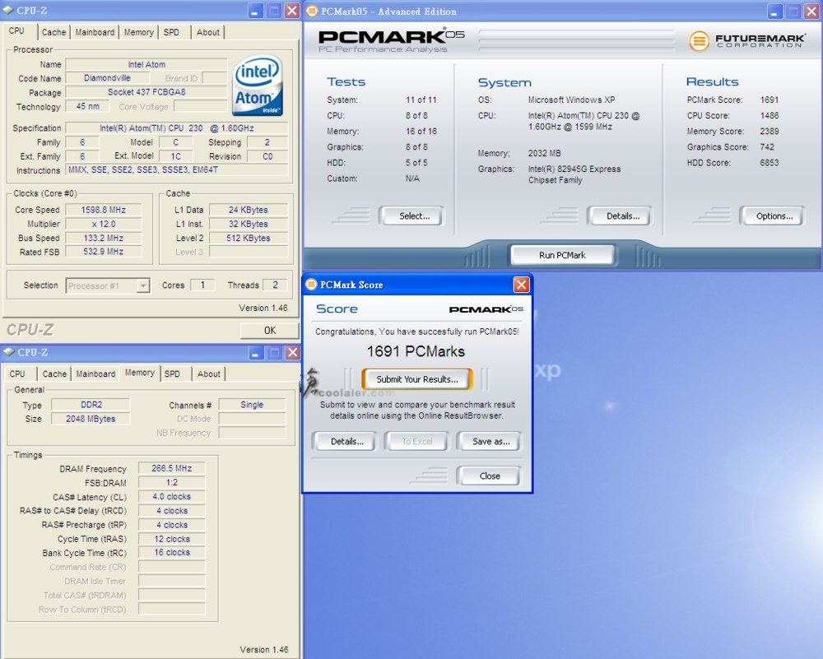Select SPD tab in lower CPU-Z window
The height and width of the screenshot is (659, 823).
tap(172, 374)
